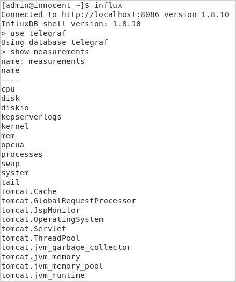Viewport: 236px width, 282px height.
Task: Select the 'kernel' measurement line
Action: click(x=15, y=126)
